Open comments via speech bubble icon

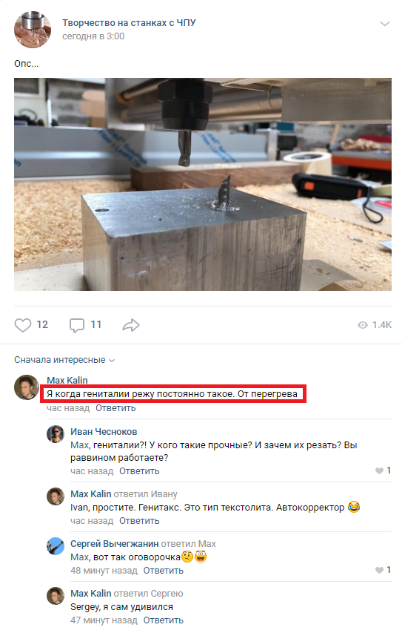click(x=76, y=325)
